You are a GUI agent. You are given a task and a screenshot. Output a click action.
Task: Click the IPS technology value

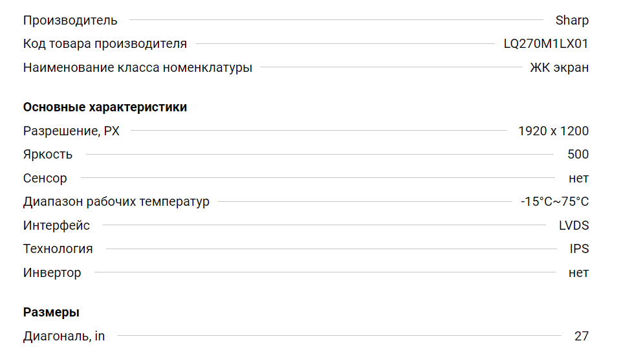pos(579,249)
